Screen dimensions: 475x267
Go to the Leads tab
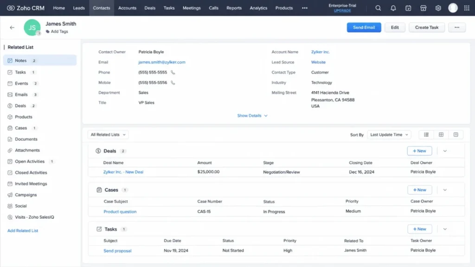tap(79, 8)
